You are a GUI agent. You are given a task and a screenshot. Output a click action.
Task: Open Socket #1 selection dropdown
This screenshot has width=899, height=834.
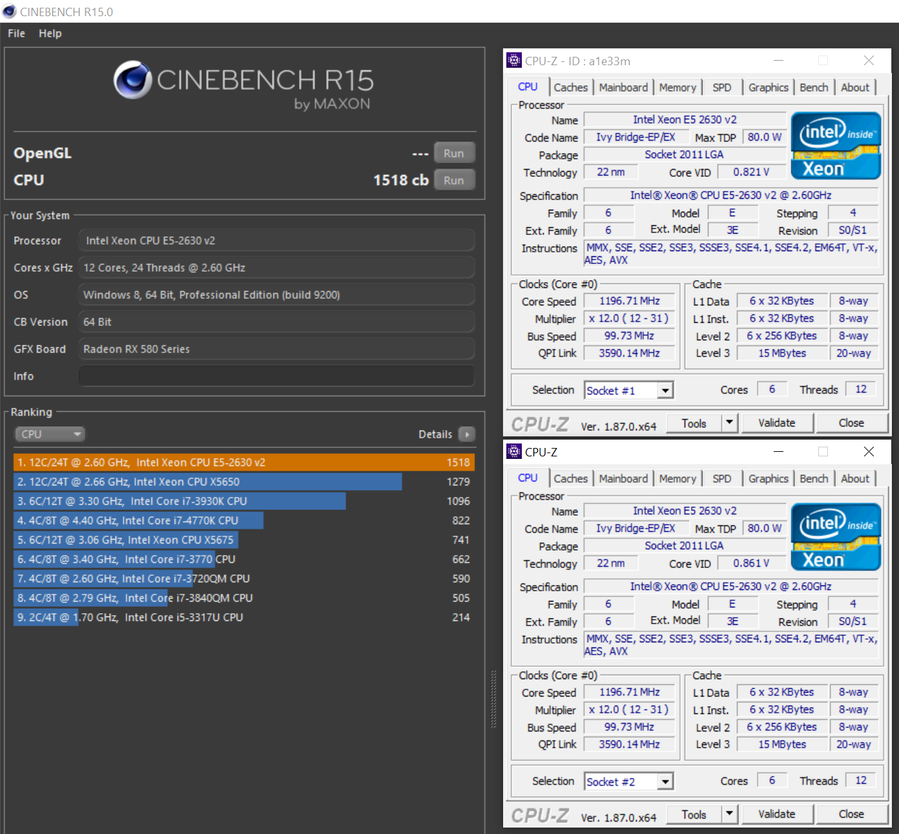click(629, 390)
